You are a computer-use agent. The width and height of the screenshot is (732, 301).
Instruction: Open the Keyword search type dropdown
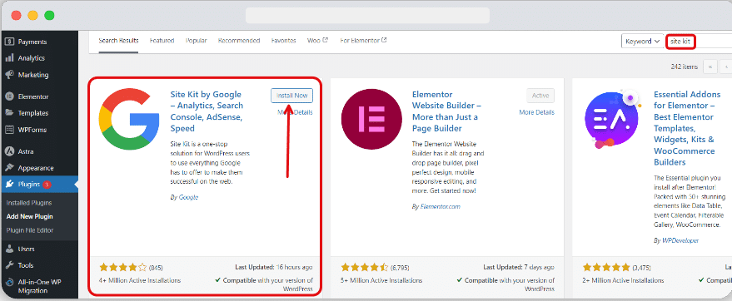point(643,41)
